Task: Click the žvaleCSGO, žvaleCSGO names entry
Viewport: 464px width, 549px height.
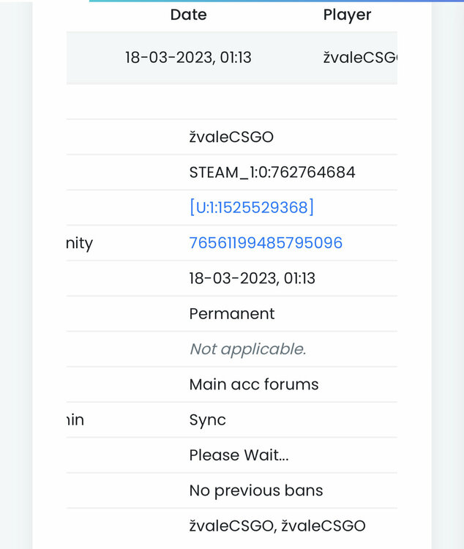Action: pyautogui.click(x=277, y=526)
